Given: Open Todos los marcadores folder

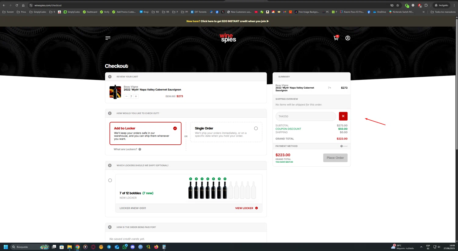Looking at the screenshot, I should [443, 12].
